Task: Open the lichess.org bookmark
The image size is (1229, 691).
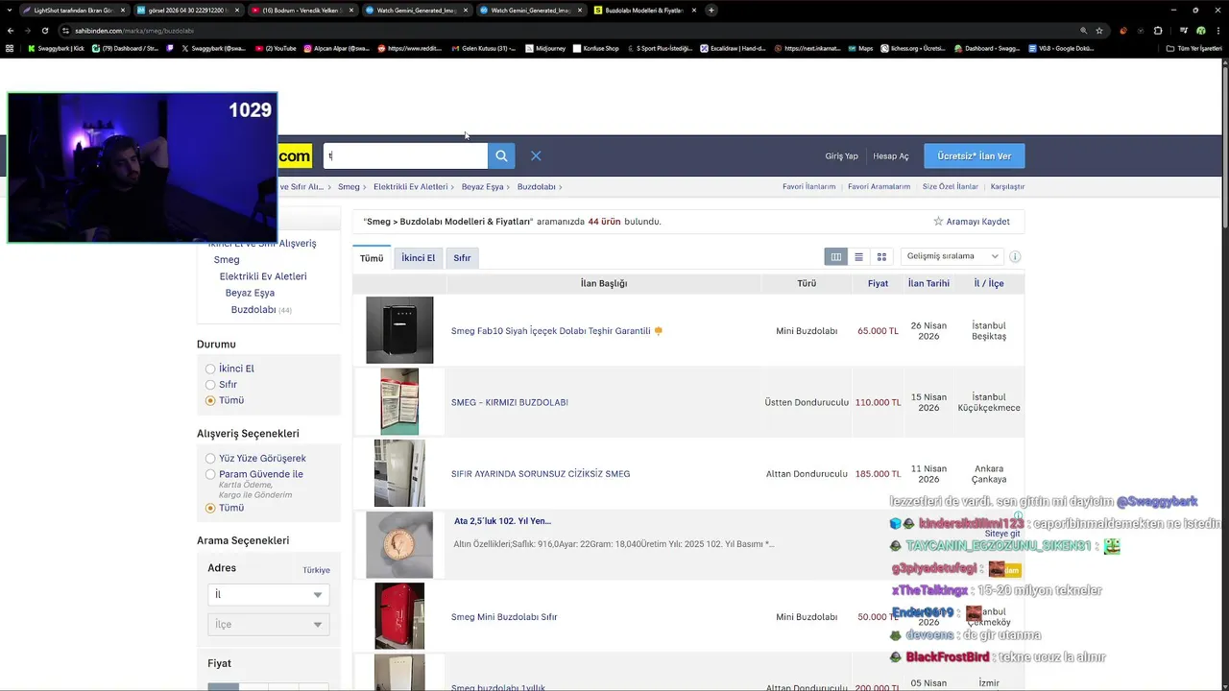Action: (912, 48)
